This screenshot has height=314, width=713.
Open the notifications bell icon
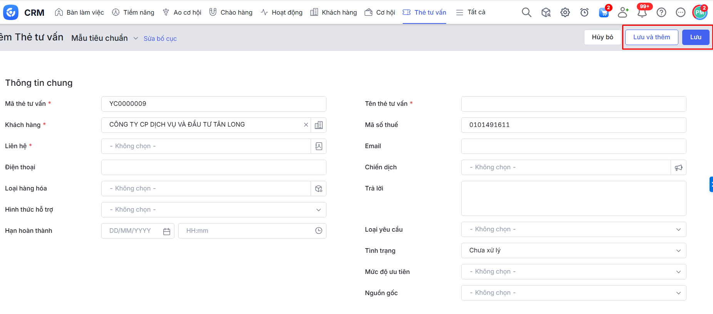[x=642, y=13]
